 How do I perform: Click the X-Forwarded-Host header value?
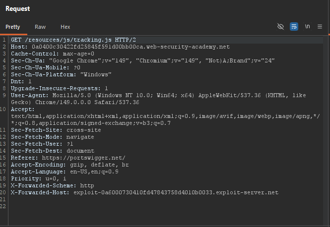(x=176, y=192)
